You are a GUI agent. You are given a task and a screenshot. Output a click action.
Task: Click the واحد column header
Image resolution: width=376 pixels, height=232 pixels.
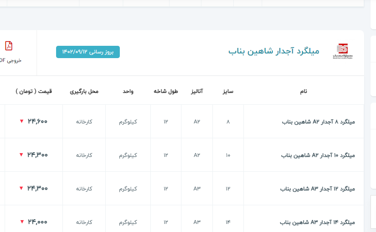tap(128, 91)
